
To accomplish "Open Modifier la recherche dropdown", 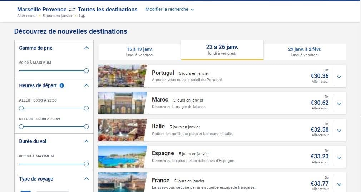I will (x=169, y=9).
